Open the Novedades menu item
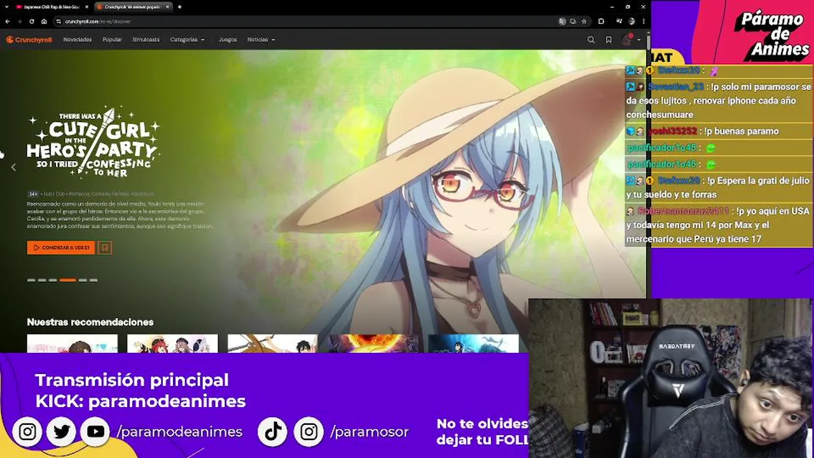Screen dimensions: 814x458 [78, 39]
